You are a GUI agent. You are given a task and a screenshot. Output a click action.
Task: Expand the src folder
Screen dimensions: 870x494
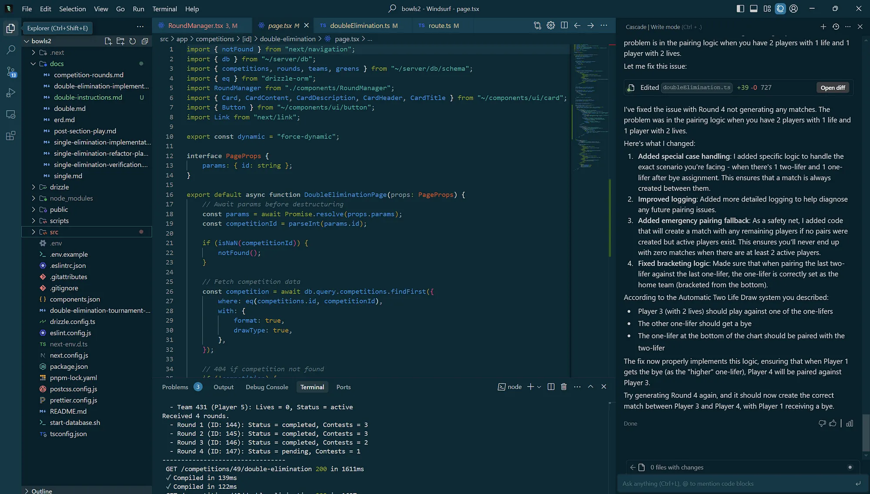[x=33, y=232]
